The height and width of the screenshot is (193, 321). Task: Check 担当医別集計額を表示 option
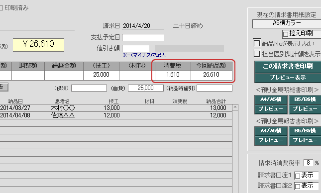(x=257, y=54)
